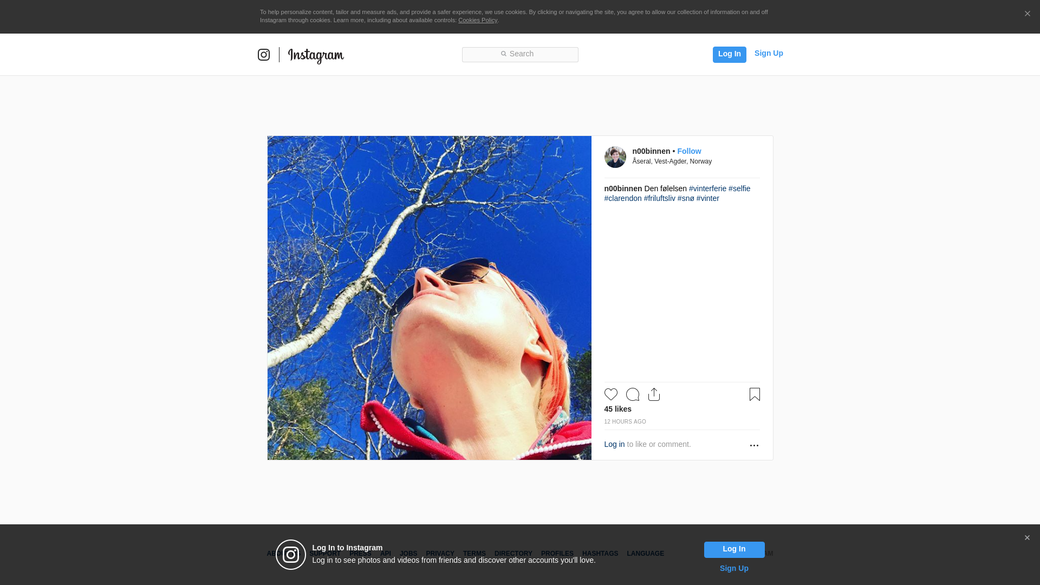Click the share post icon
The width and height of the screenshot is (1040, 585).
654,394
